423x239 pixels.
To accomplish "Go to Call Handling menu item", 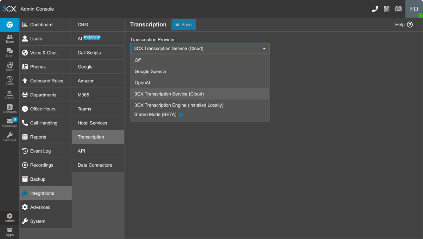I will coord(44,123).
